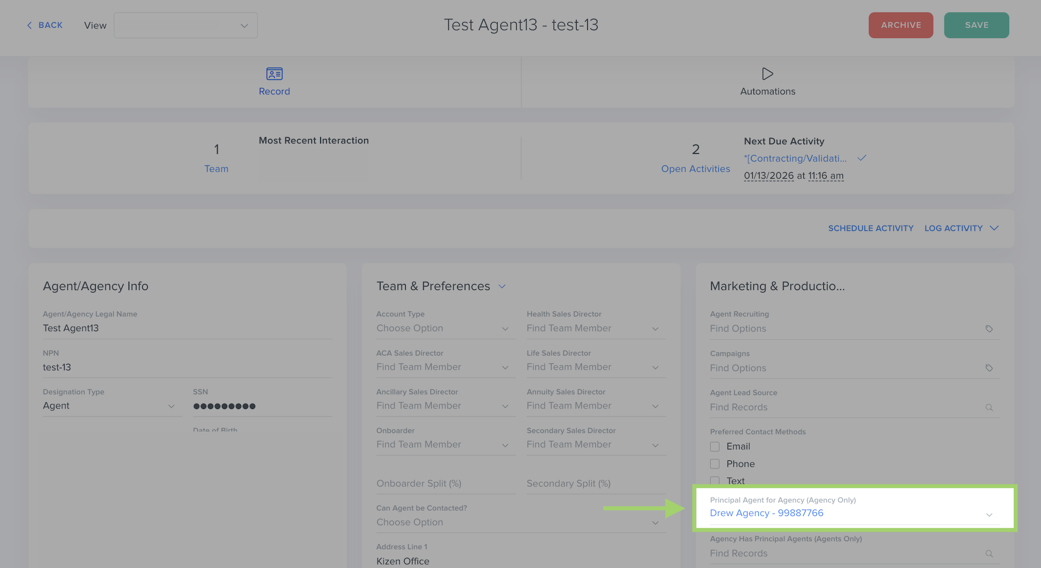Mark next due activity complete checkmark
This screenshot has width=1041, height=568.
862,158
